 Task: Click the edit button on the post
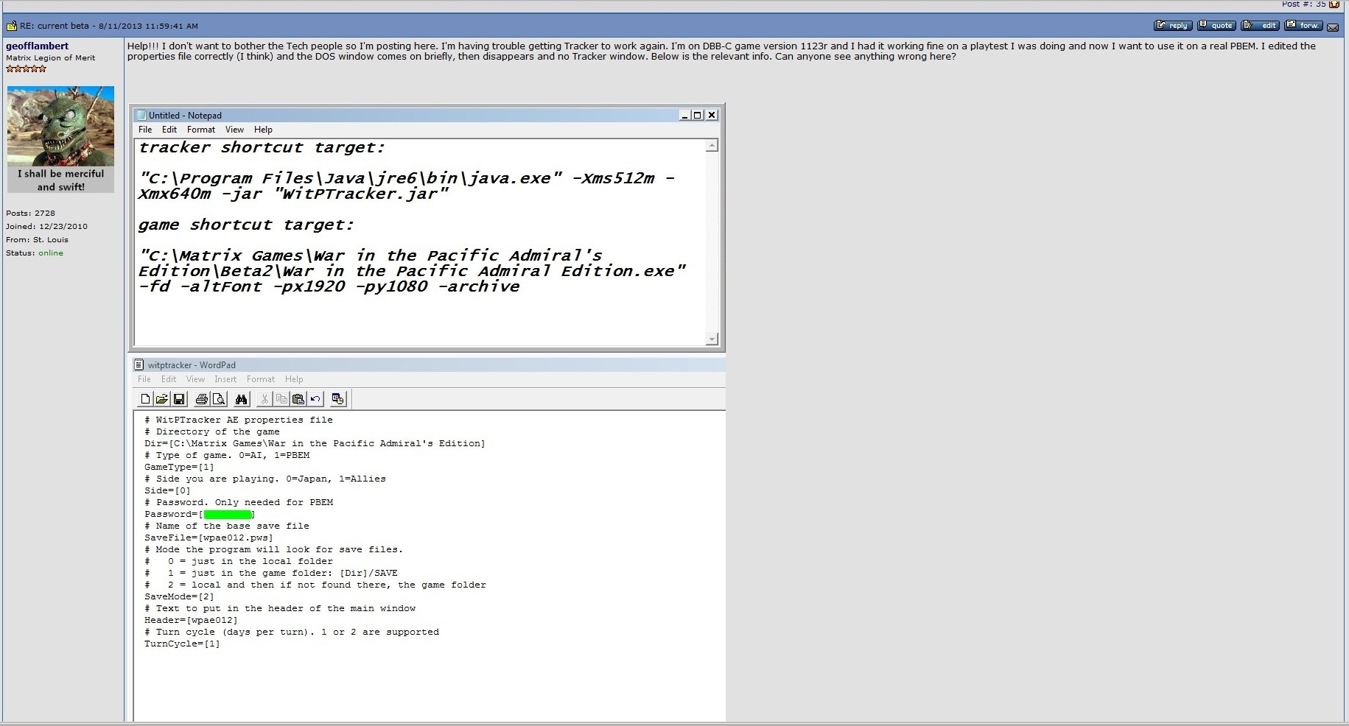pos(1260,25)
